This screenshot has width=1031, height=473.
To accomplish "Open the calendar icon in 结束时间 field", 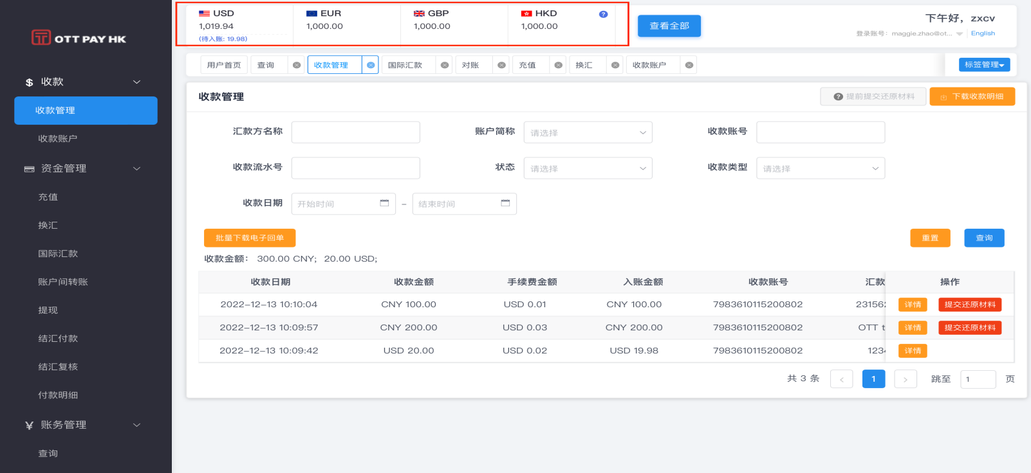I will [505, 203].
